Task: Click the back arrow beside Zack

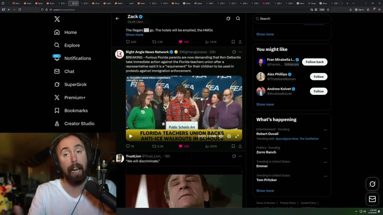Action: click(x=117, y=19)
